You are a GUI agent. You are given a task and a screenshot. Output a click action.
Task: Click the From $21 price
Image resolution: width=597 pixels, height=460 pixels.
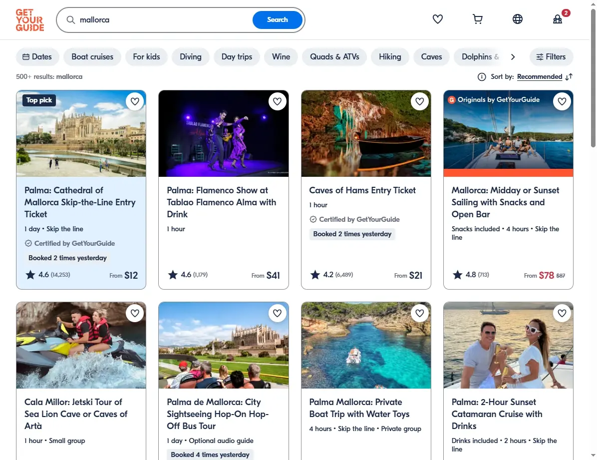(x=408, y=275)
